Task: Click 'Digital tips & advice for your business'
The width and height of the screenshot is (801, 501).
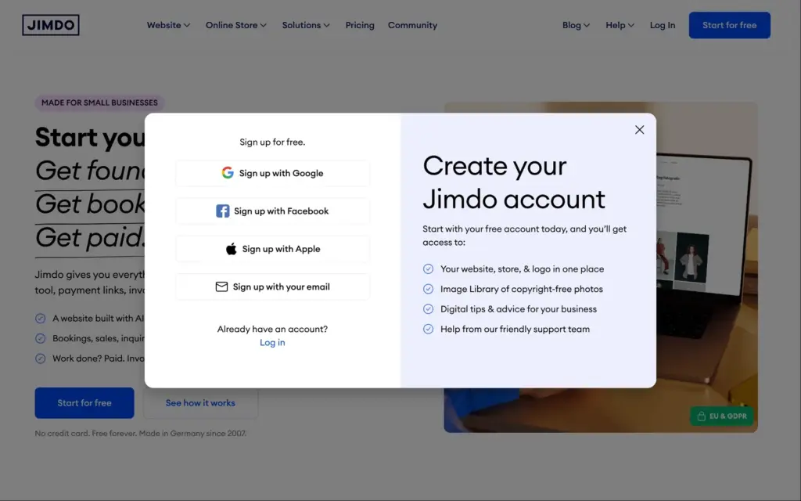Action: [519, 308]
